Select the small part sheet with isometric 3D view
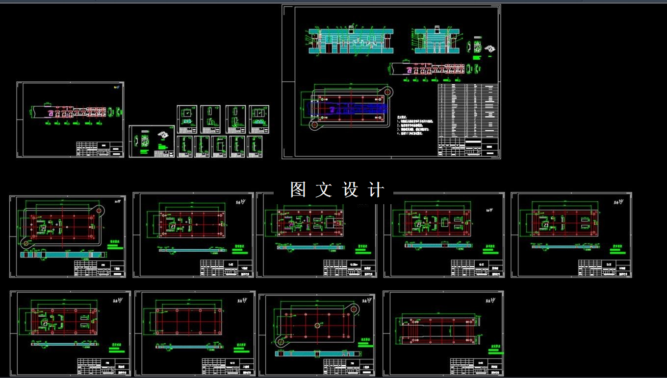 pyautogui.click(x=152, y=142)
